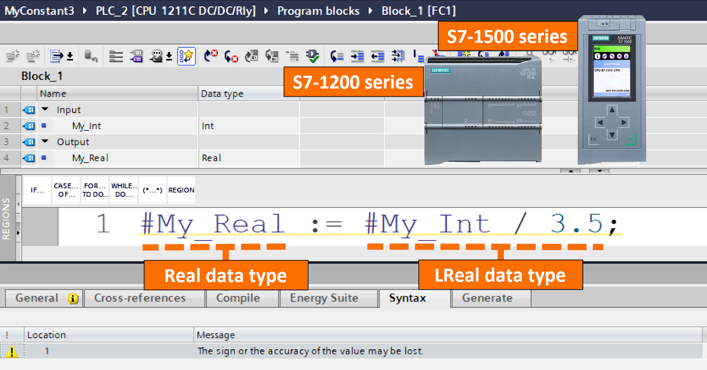The width and height of the screenshot is (707, 370).
Task: Click the reset start values cylinder icon
Action: 91,56
